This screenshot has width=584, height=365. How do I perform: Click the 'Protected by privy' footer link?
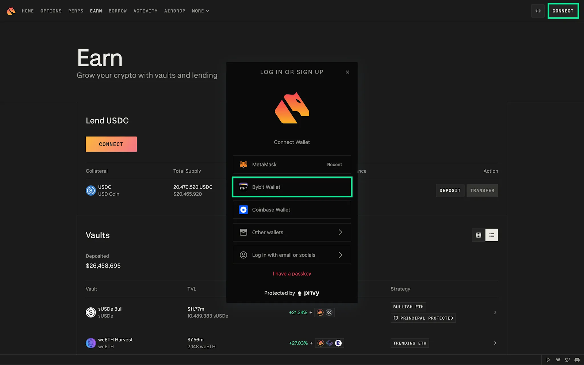[x=292, y=293]
